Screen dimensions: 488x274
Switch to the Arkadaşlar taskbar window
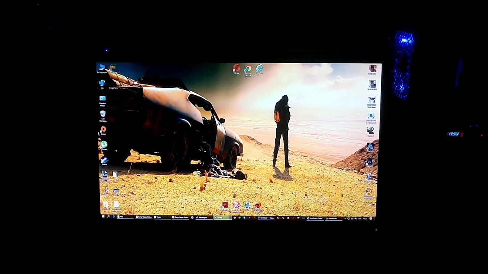[x=204, y=217]
